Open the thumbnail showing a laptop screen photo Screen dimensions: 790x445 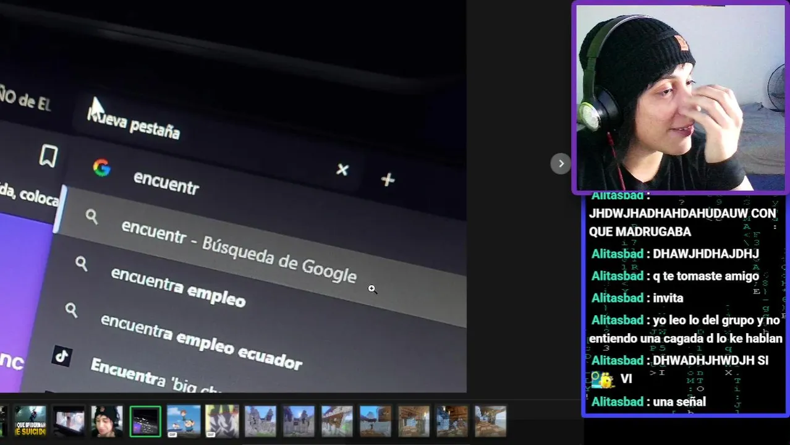pyautogui.click(x=69, y=421)
